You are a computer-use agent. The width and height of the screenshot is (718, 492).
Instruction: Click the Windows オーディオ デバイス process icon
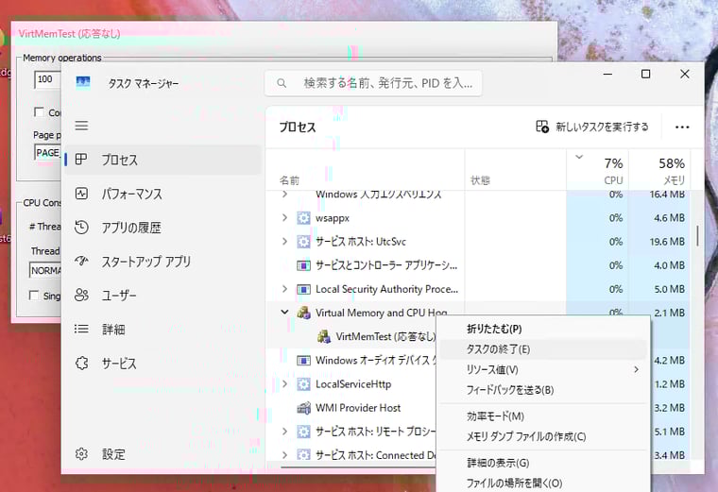[x=303, y=361]
